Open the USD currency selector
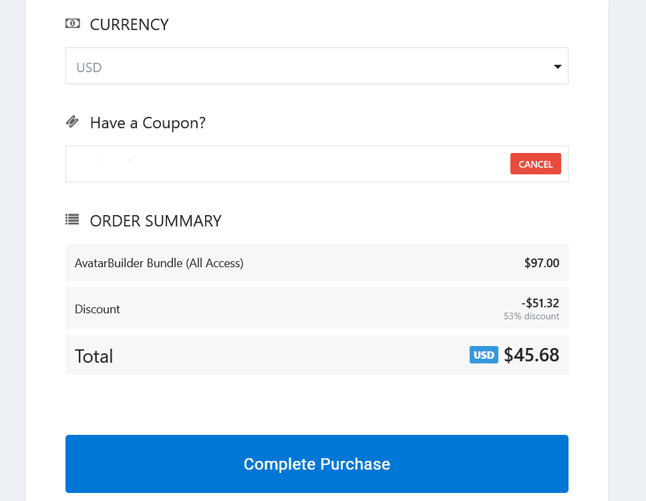The height and width of the screenshot is (501, 646). point(317,66)
